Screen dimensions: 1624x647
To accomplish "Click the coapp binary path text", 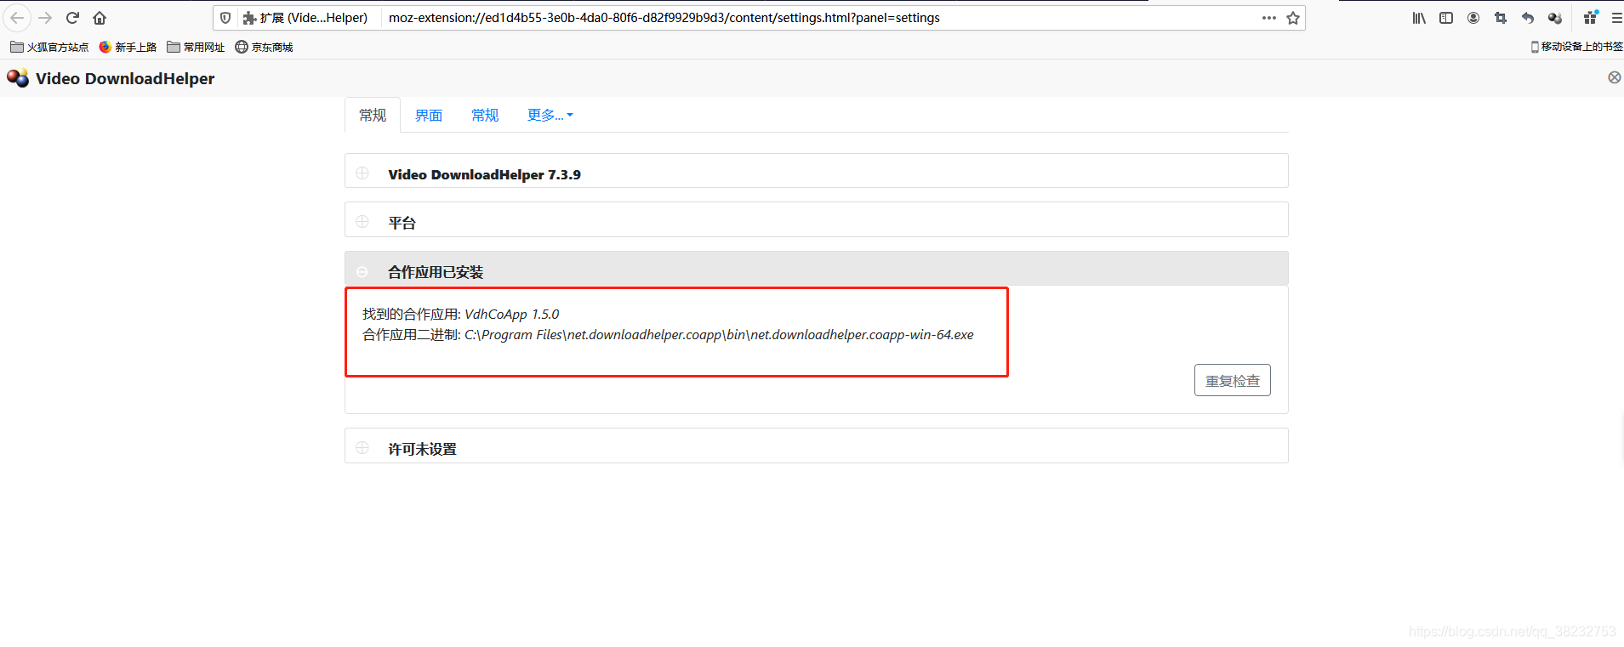I will tap(719, 335).
